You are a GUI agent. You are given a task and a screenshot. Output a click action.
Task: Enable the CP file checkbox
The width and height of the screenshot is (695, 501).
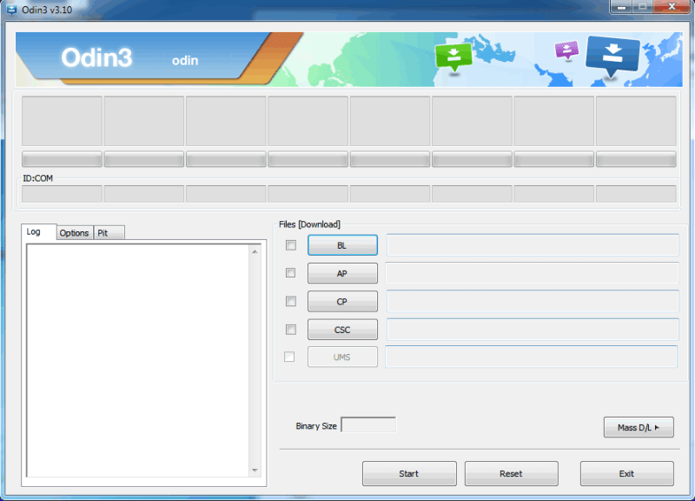click(291, 301)
